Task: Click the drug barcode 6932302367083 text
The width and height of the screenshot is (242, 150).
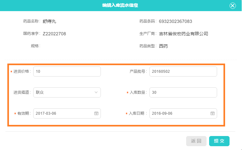Action: [176, 21]
